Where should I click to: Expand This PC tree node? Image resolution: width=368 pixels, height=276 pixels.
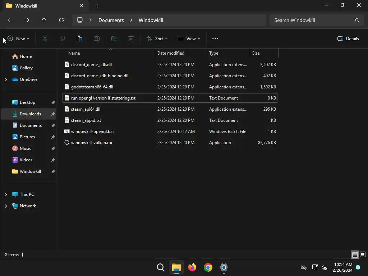pos(6,194)
